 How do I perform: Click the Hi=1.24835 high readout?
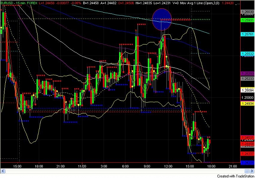point(144,2)
